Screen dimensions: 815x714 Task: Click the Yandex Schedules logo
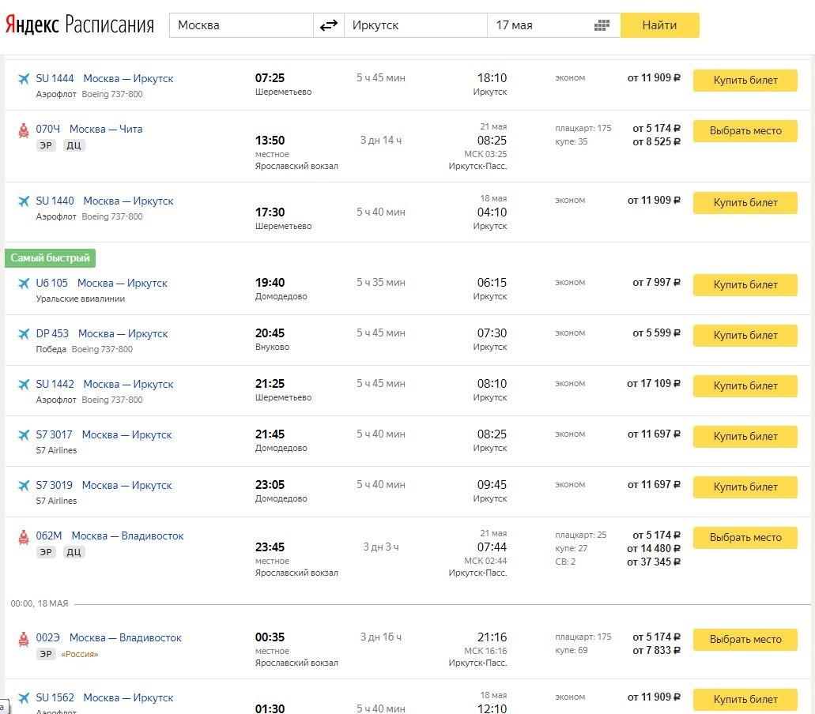click(x=79, y=24)
